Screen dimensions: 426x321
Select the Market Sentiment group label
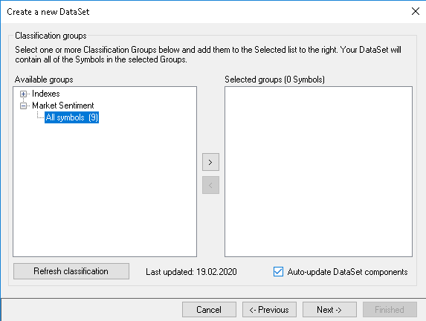click(x=62, y=106)
